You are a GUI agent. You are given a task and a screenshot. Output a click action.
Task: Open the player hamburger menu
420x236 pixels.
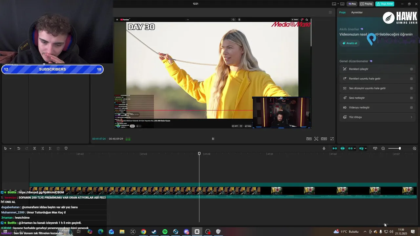pyautogui.click(x=330, y=12)
